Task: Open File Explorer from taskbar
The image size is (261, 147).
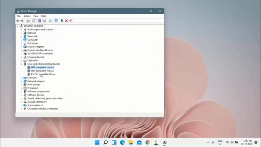Action: [x=131, y=143]
